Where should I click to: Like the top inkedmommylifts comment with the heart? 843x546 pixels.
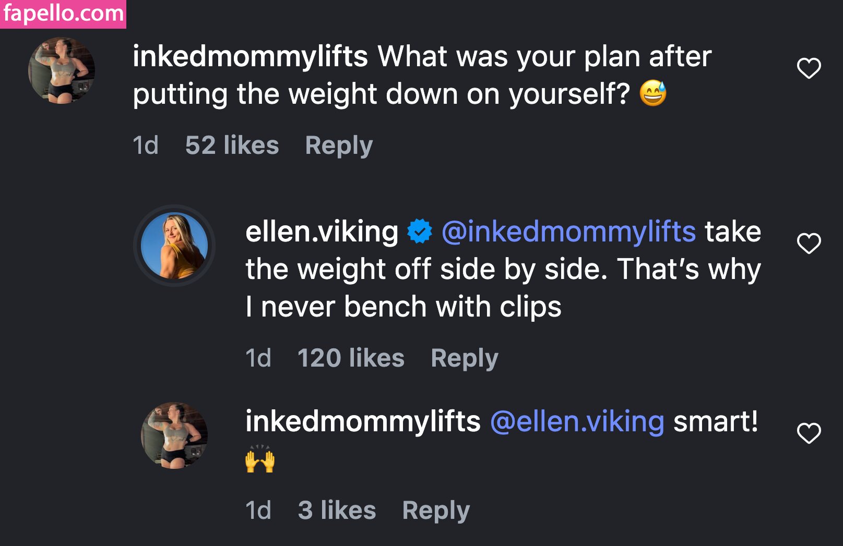pos(809,68)
